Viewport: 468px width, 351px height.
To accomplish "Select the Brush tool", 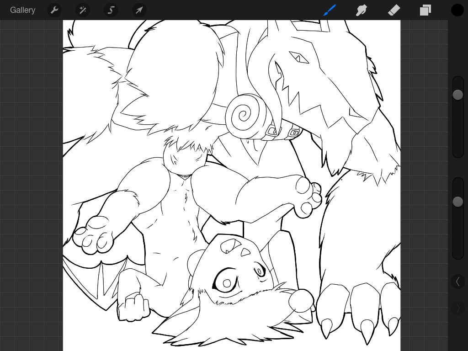I will click(330, 10).
